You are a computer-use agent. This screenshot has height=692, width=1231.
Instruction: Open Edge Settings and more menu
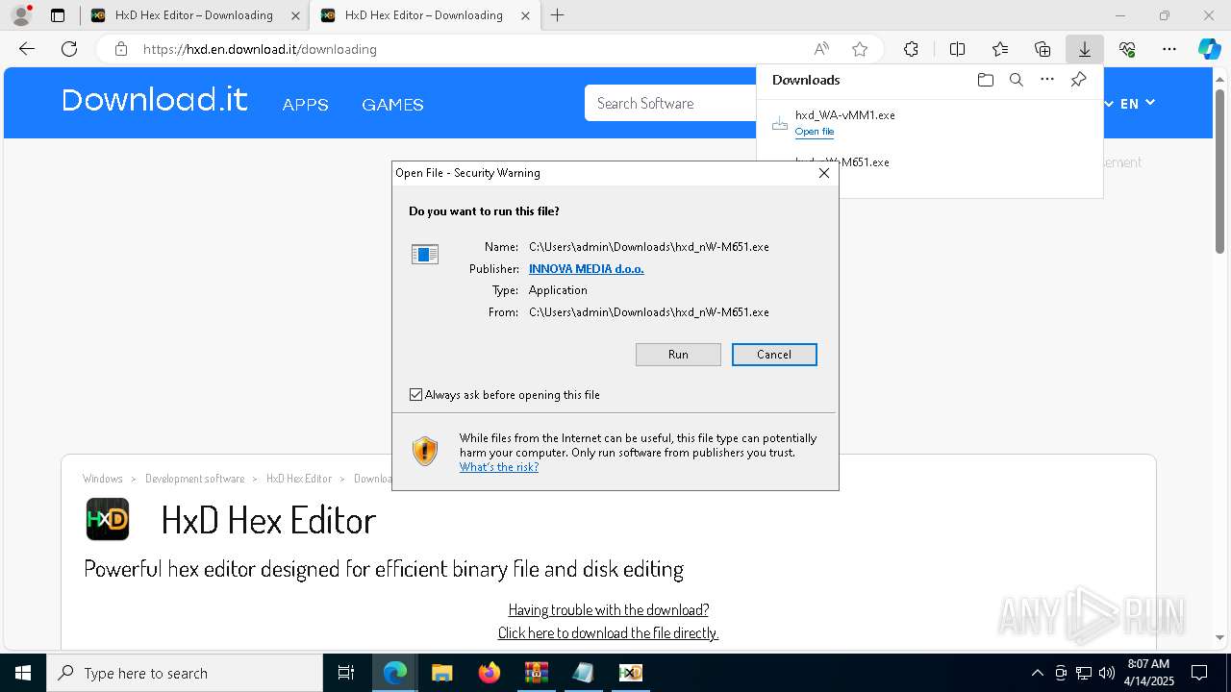[x=1169, y=49]
